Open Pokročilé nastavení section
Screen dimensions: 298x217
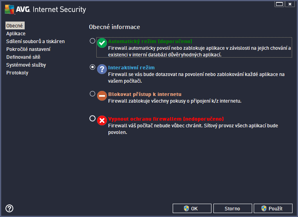[x=28, y=49]
